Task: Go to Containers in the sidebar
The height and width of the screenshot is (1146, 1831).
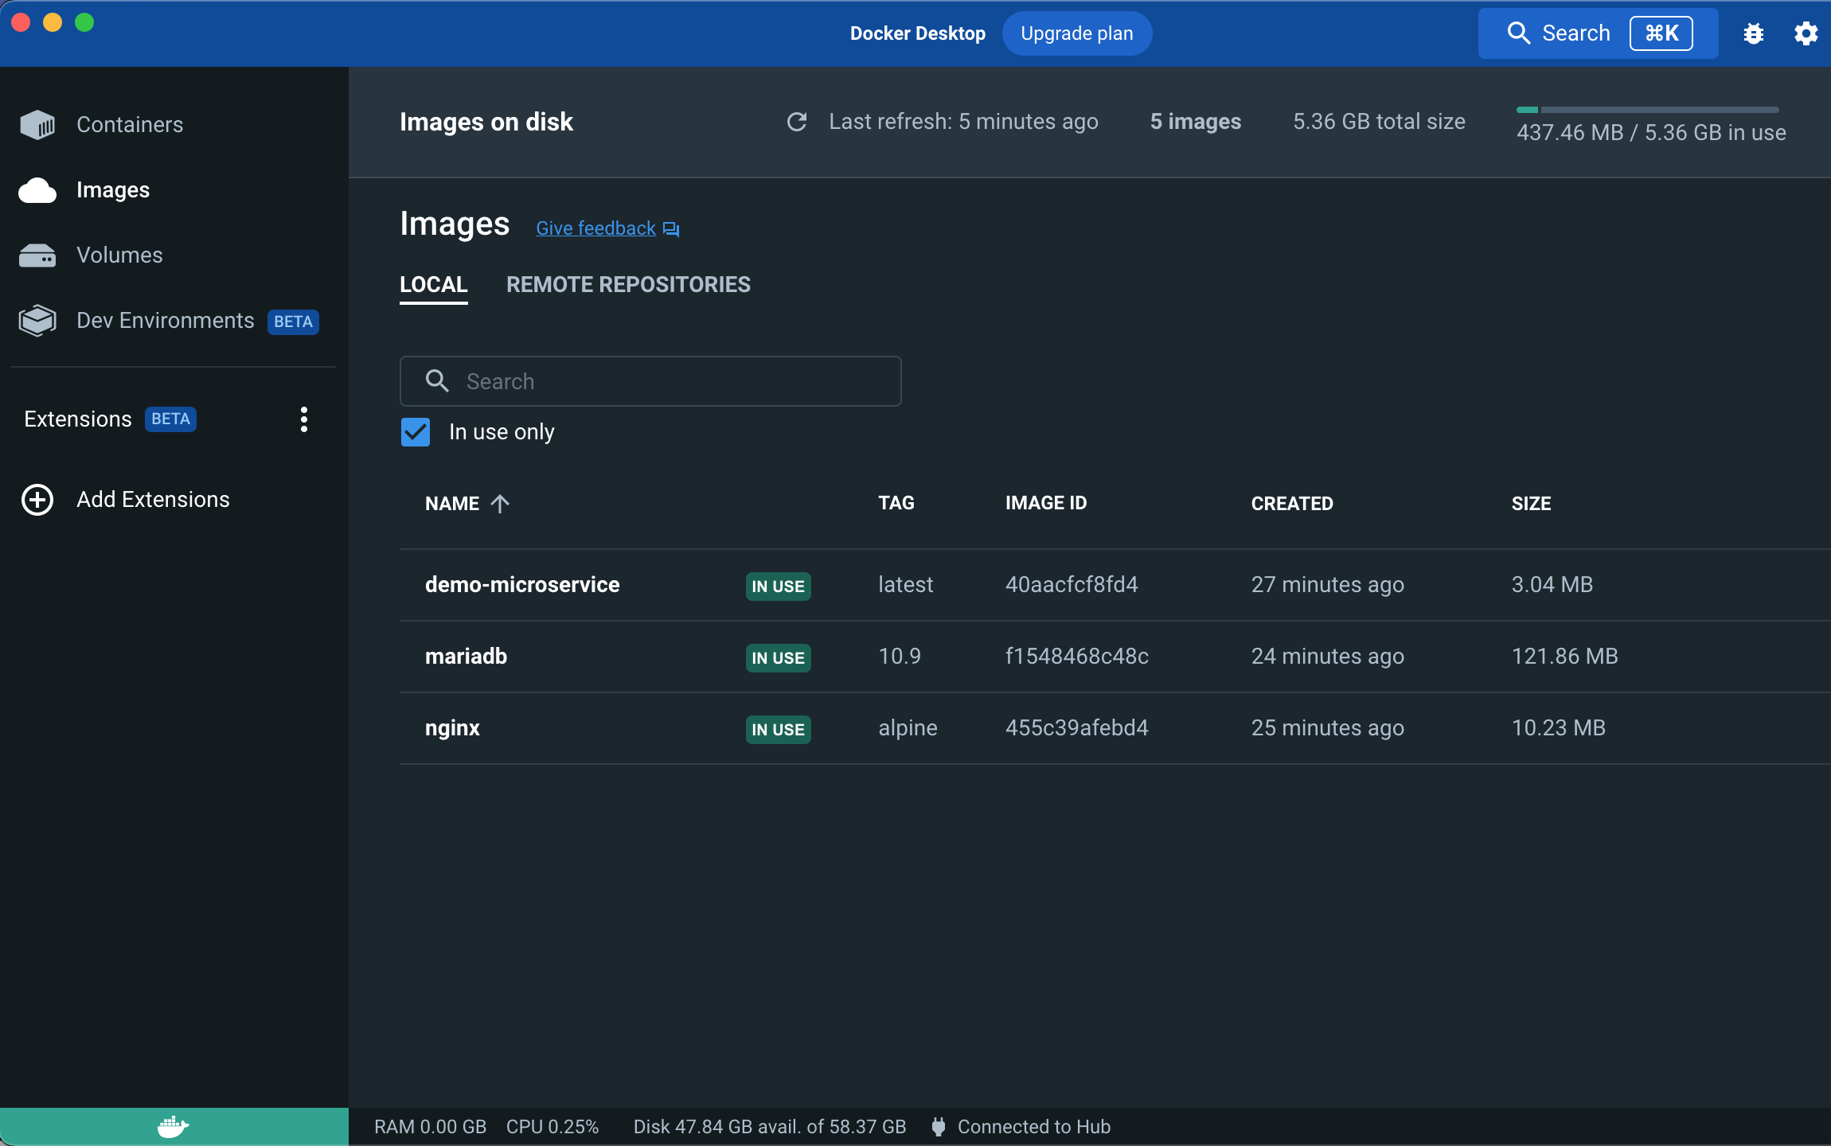Action: [130, 125]
